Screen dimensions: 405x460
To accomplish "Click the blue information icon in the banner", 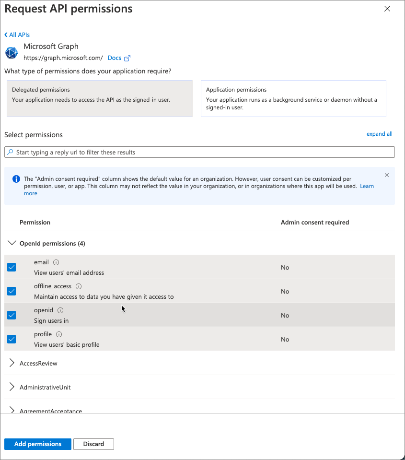I will 16,178.
